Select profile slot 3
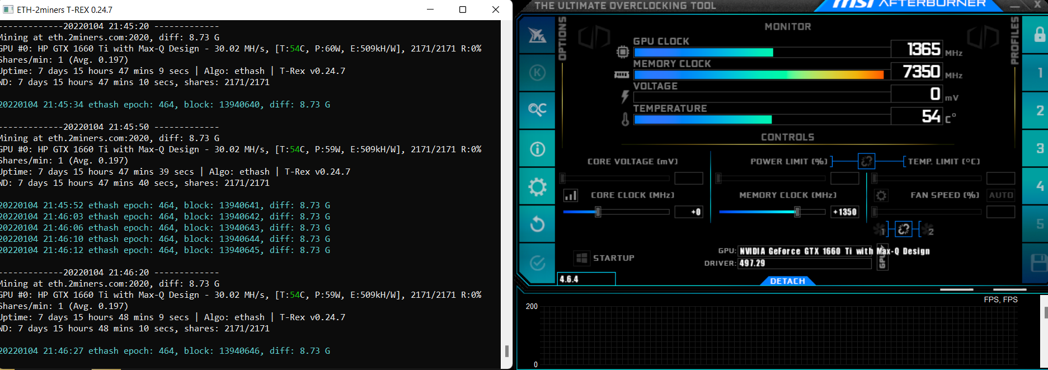 [x=1040, y=148]
